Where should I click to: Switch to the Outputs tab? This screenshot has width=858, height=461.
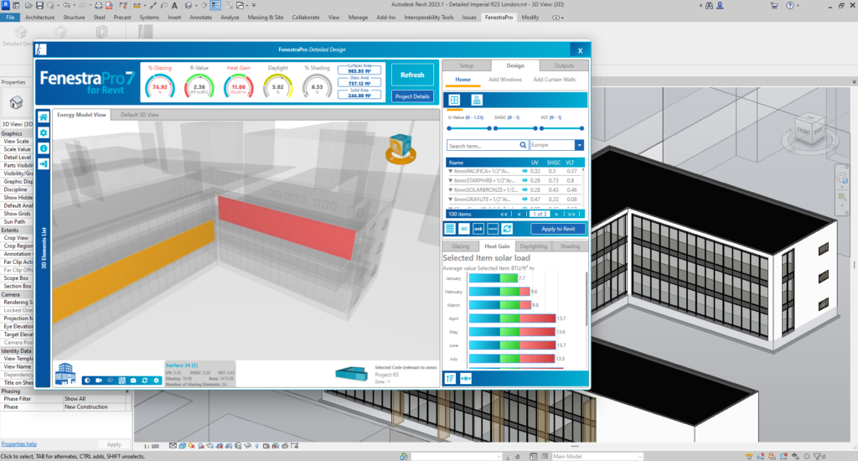564,65
